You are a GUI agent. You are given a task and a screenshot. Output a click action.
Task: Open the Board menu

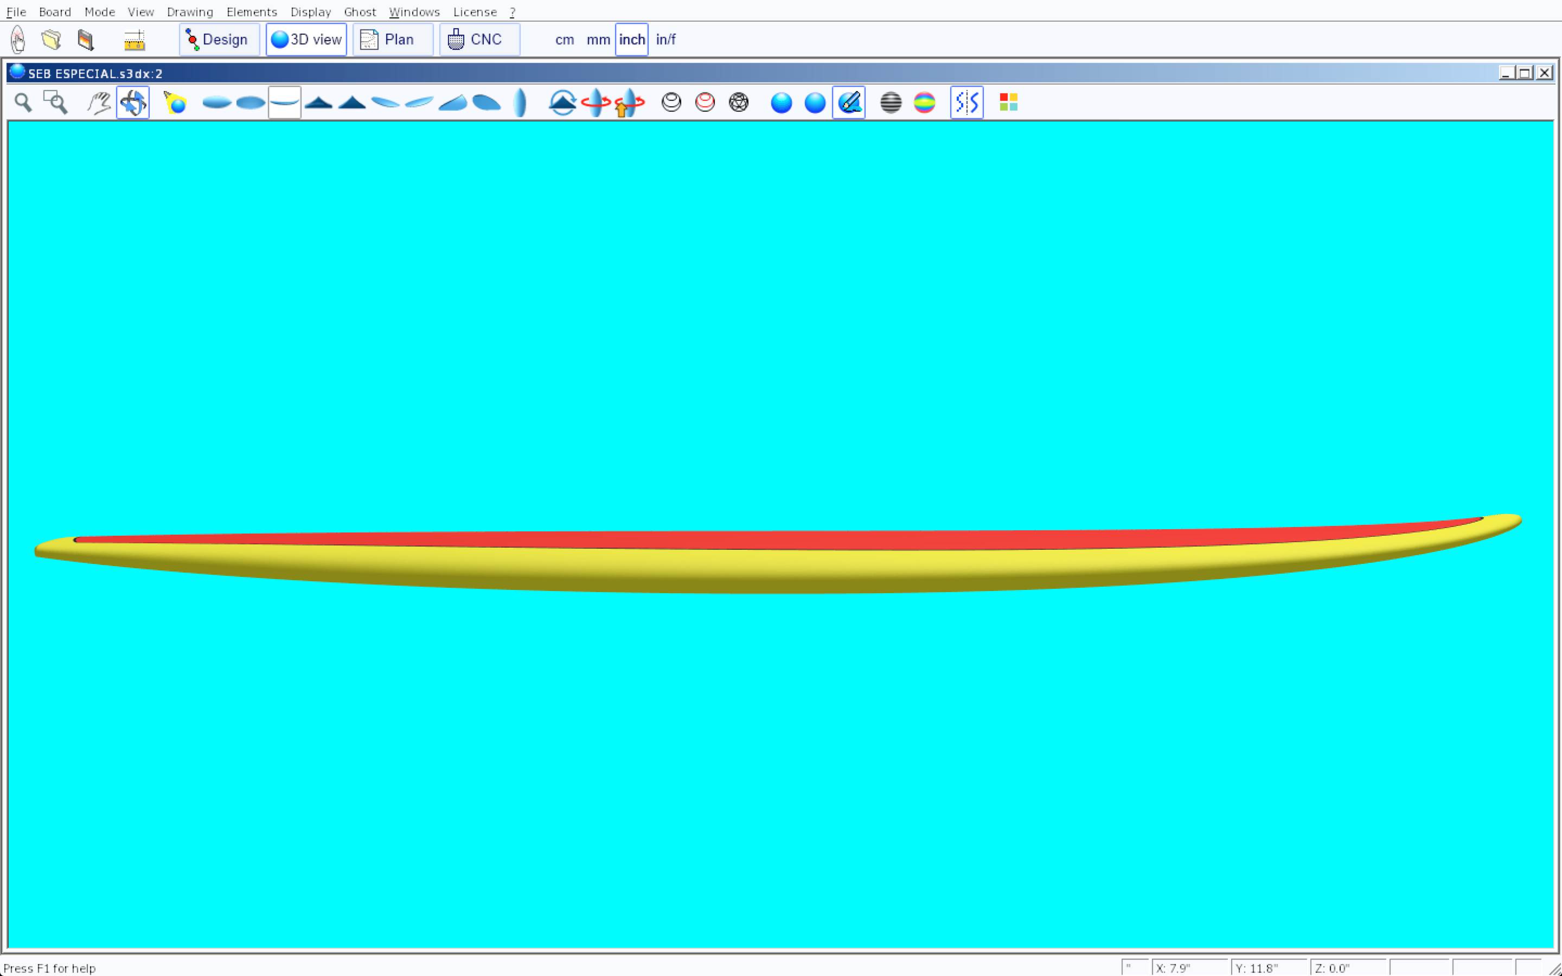[55, 12]
